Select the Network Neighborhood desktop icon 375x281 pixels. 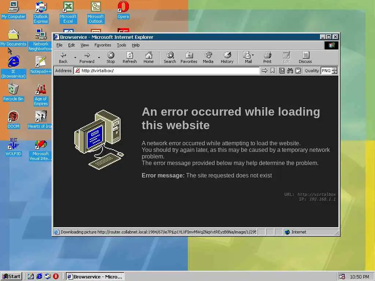[x=40, y=40]
